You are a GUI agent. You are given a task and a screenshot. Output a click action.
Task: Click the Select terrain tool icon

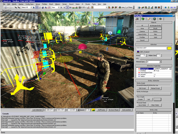pyautogui.click(x=46, y=8)
